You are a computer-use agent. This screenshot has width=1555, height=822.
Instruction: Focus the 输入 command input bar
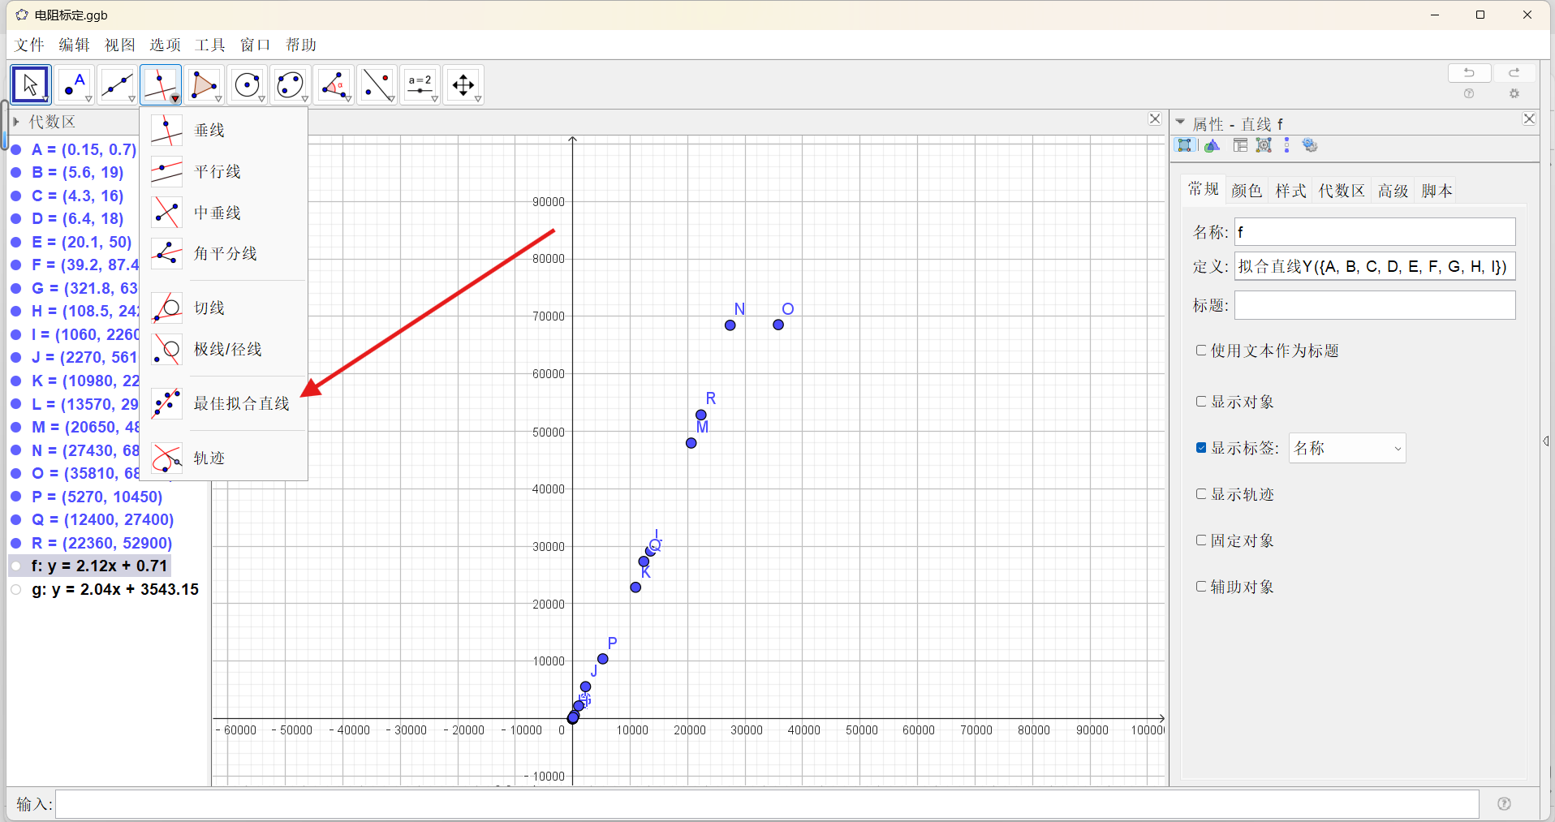pos(767,804)
